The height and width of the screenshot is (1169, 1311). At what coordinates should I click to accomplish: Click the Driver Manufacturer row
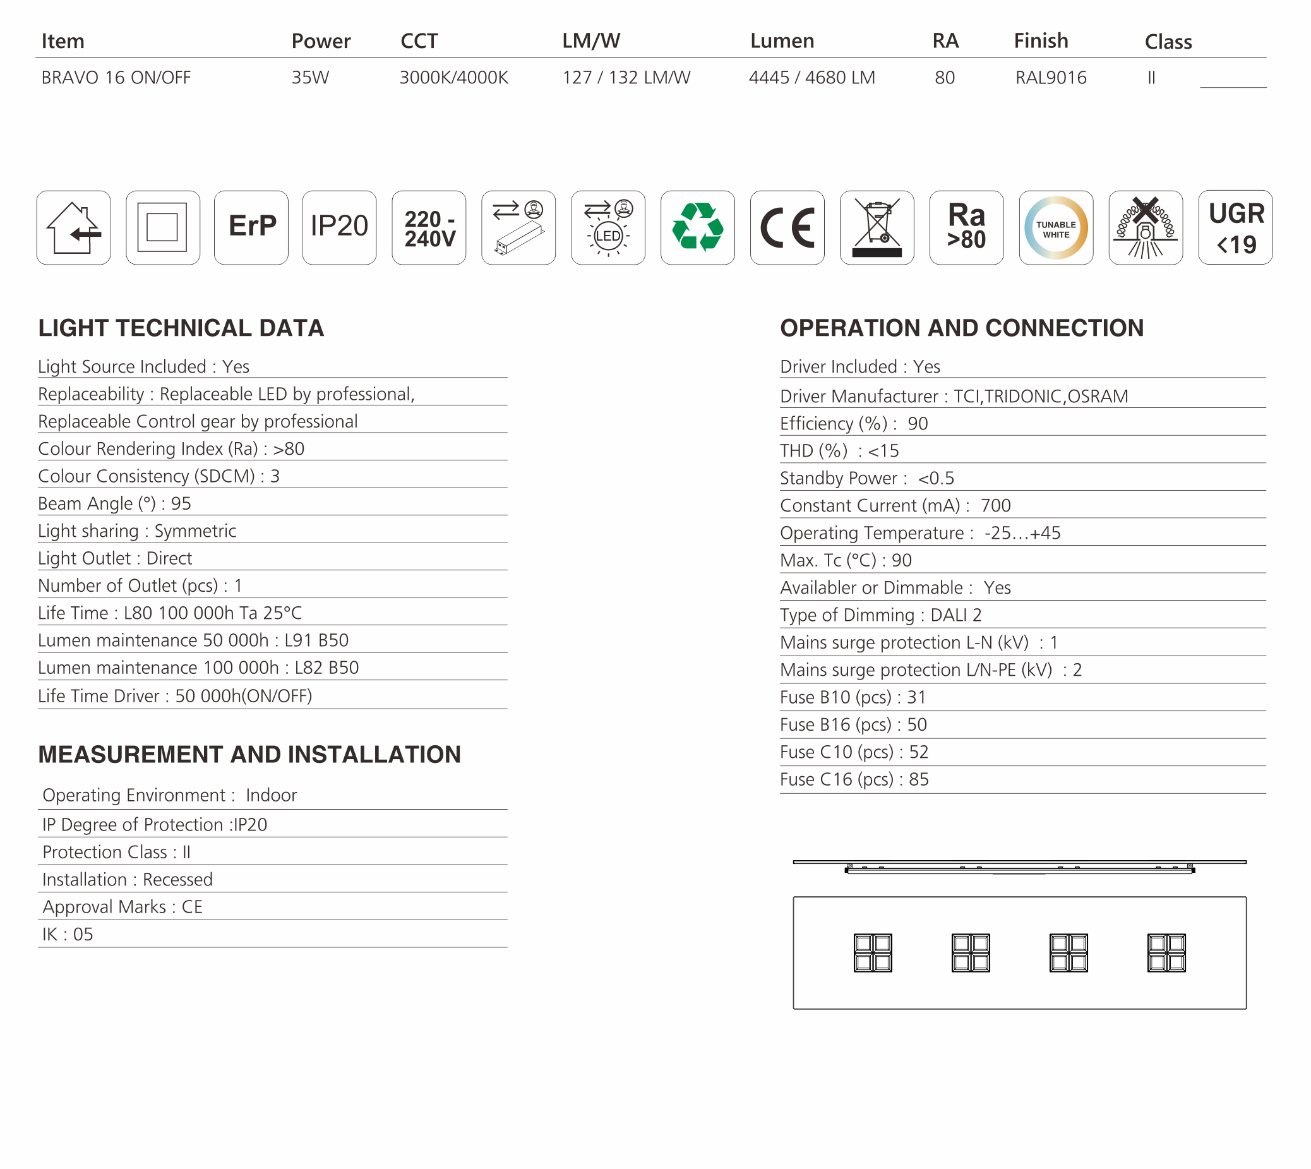[x=1022, y=397]
